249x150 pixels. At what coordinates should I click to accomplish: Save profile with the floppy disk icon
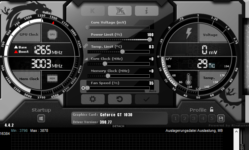tap(221, 118)
